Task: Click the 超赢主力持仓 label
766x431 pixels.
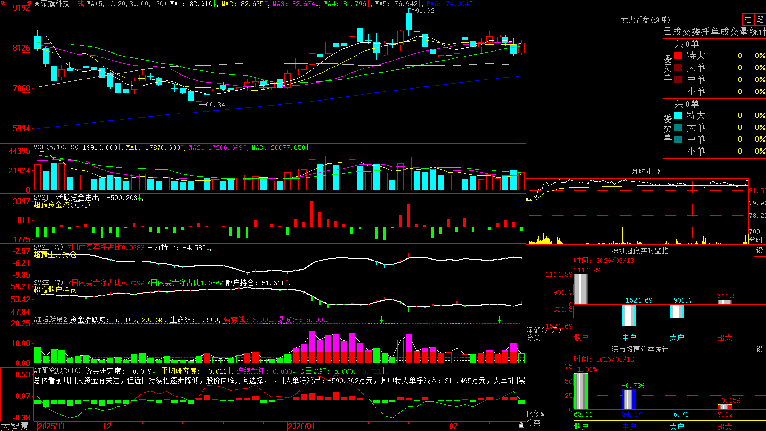Action: tap(55, 254)
